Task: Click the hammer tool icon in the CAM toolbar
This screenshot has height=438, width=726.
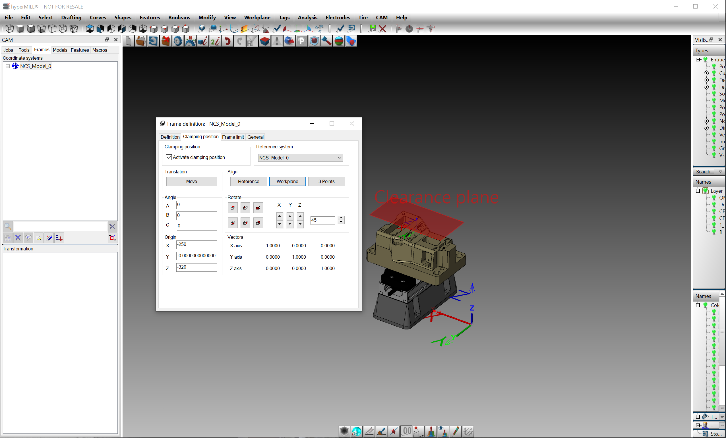Action: 326,41
